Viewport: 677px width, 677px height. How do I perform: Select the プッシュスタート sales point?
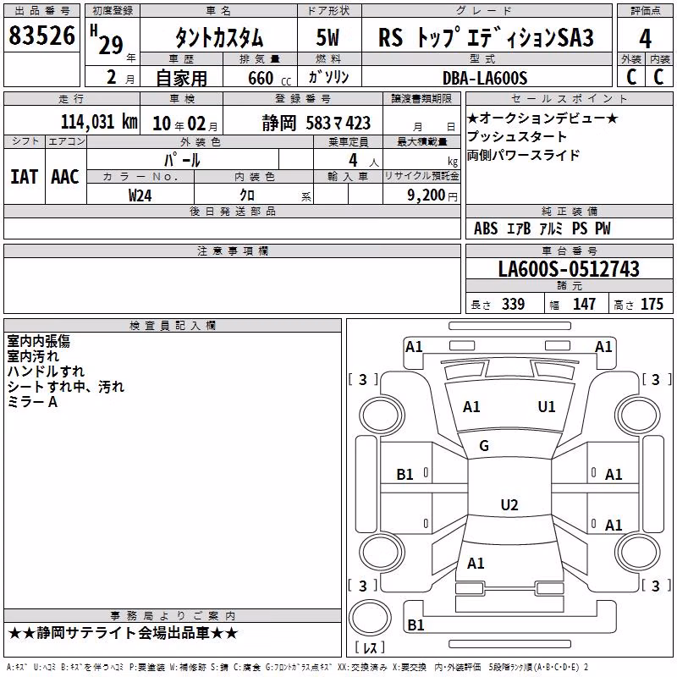coord(517,136)
